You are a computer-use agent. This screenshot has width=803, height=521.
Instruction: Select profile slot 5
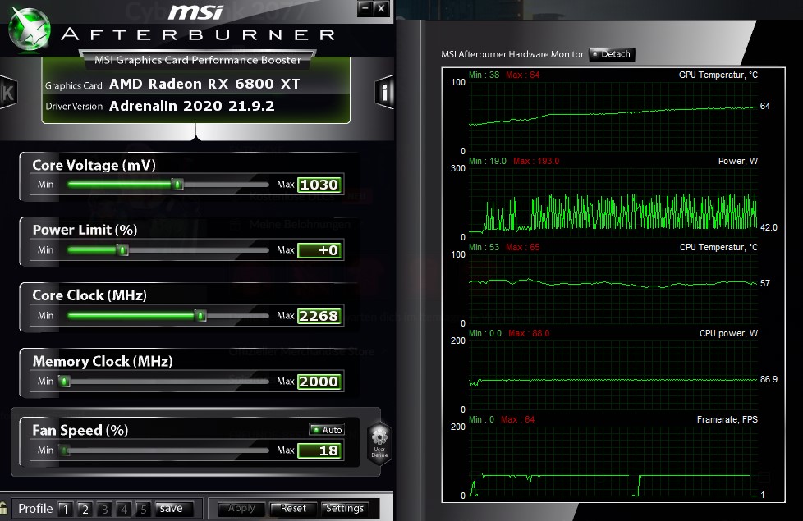point(144,509)
